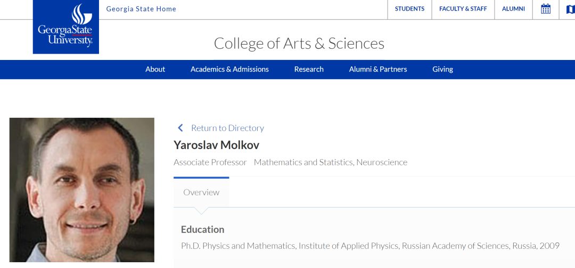575x268 pixels.
Task: Select the Research navigation item
Action: pos(309,70)
